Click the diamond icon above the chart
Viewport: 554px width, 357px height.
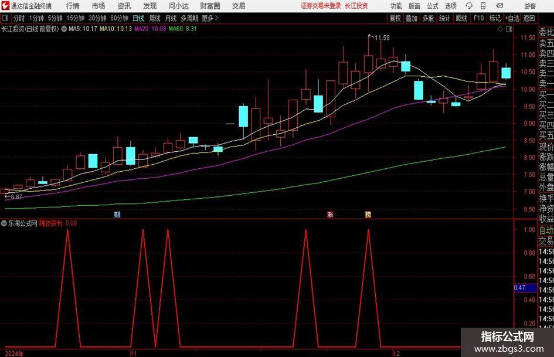click(x=500, y=29)
